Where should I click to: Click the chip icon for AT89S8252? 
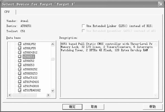[20, 69]
